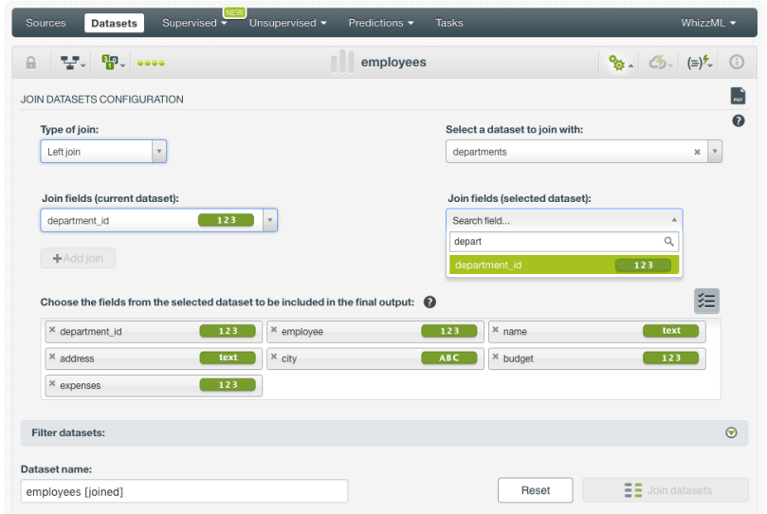The image size is (767, 514).
Task: Click the Dataset name input field
Action: [184, 491]
